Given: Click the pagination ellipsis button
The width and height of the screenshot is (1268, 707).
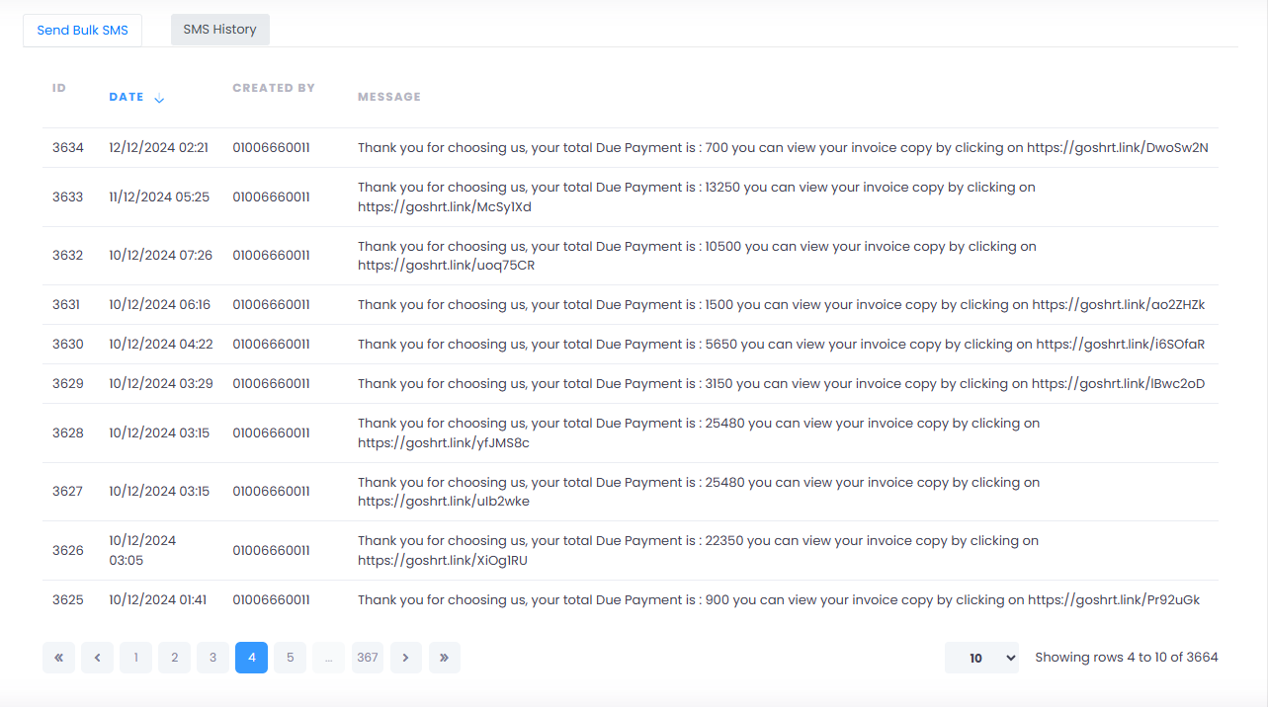Looking at the screenshot, I should (328, 658).
